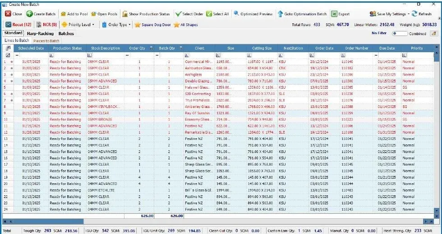Open the Pieces to Batch tab
The height and width of the screenshot is (234, 442).
point(46,41)
